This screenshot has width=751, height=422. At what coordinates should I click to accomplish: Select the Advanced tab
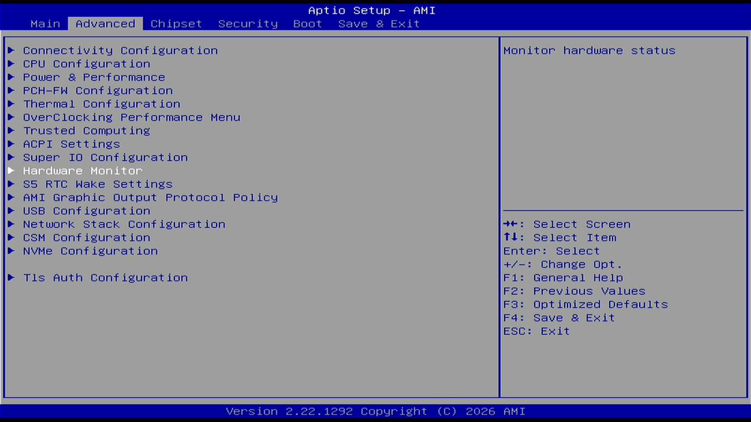(x=105, y=24)
